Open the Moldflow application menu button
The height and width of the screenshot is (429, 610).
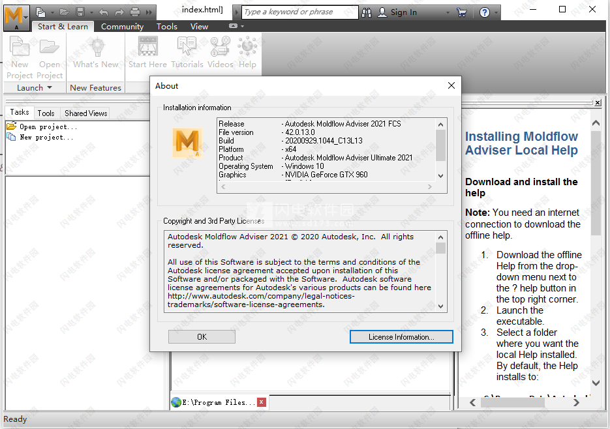(16, 18)
